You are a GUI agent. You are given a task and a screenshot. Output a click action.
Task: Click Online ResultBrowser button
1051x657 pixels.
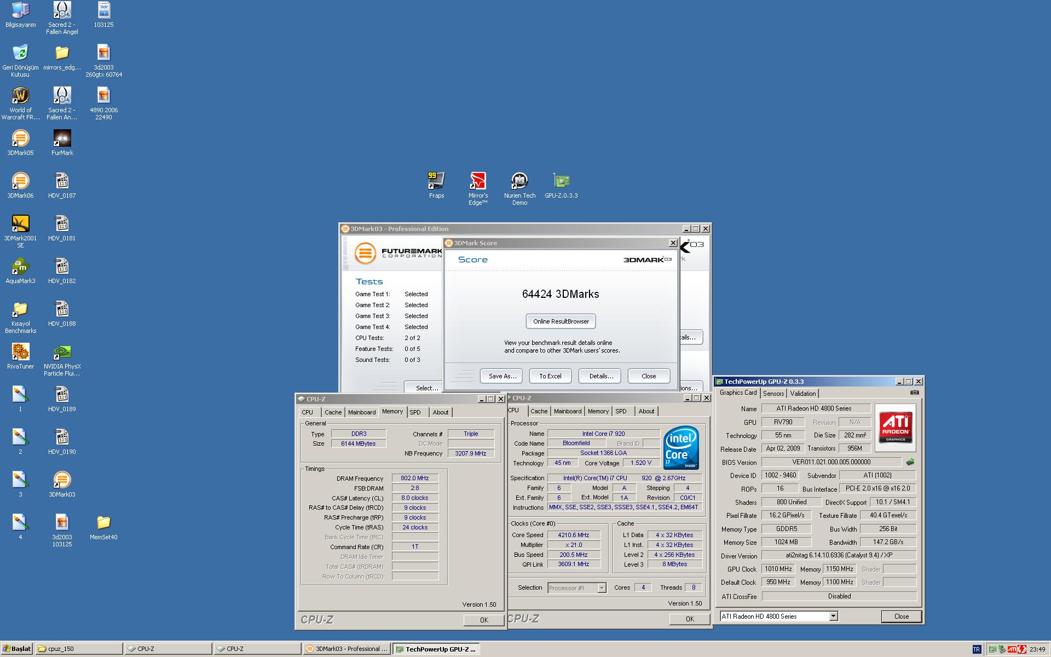click(x=561, y=321)
